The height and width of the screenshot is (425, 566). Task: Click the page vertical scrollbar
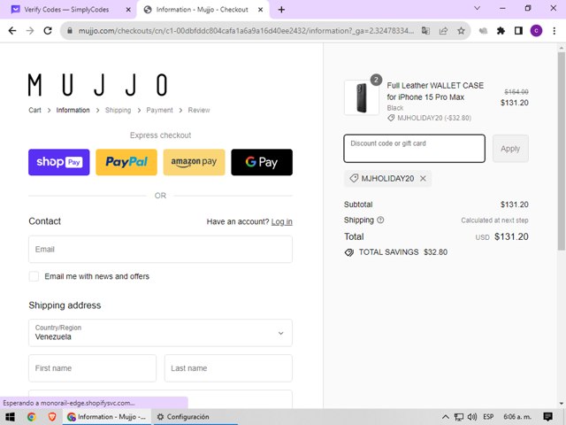[561, 151]
